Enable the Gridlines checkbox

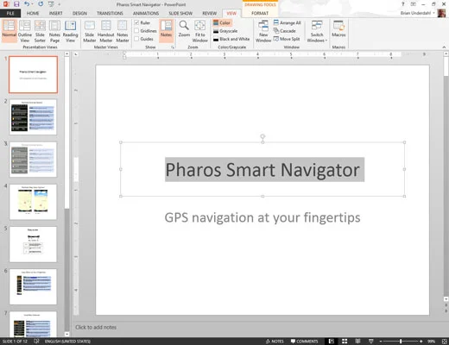pyautogui.click(x=136, y=31)
